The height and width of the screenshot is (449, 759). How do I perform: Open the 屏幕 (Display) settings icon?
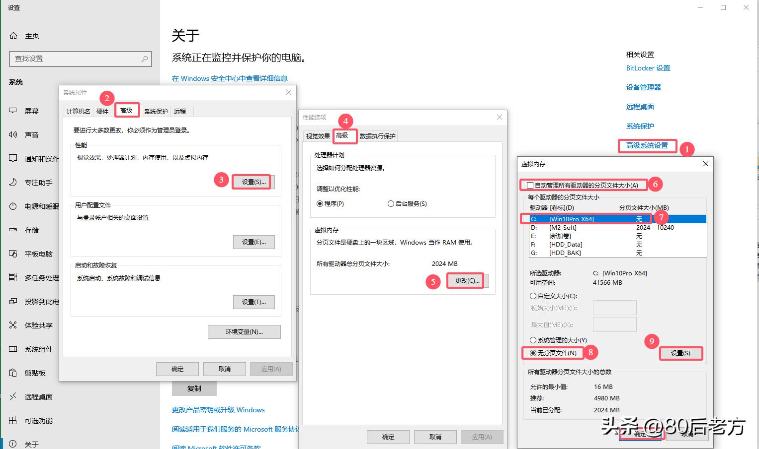(x=12, y=111)
